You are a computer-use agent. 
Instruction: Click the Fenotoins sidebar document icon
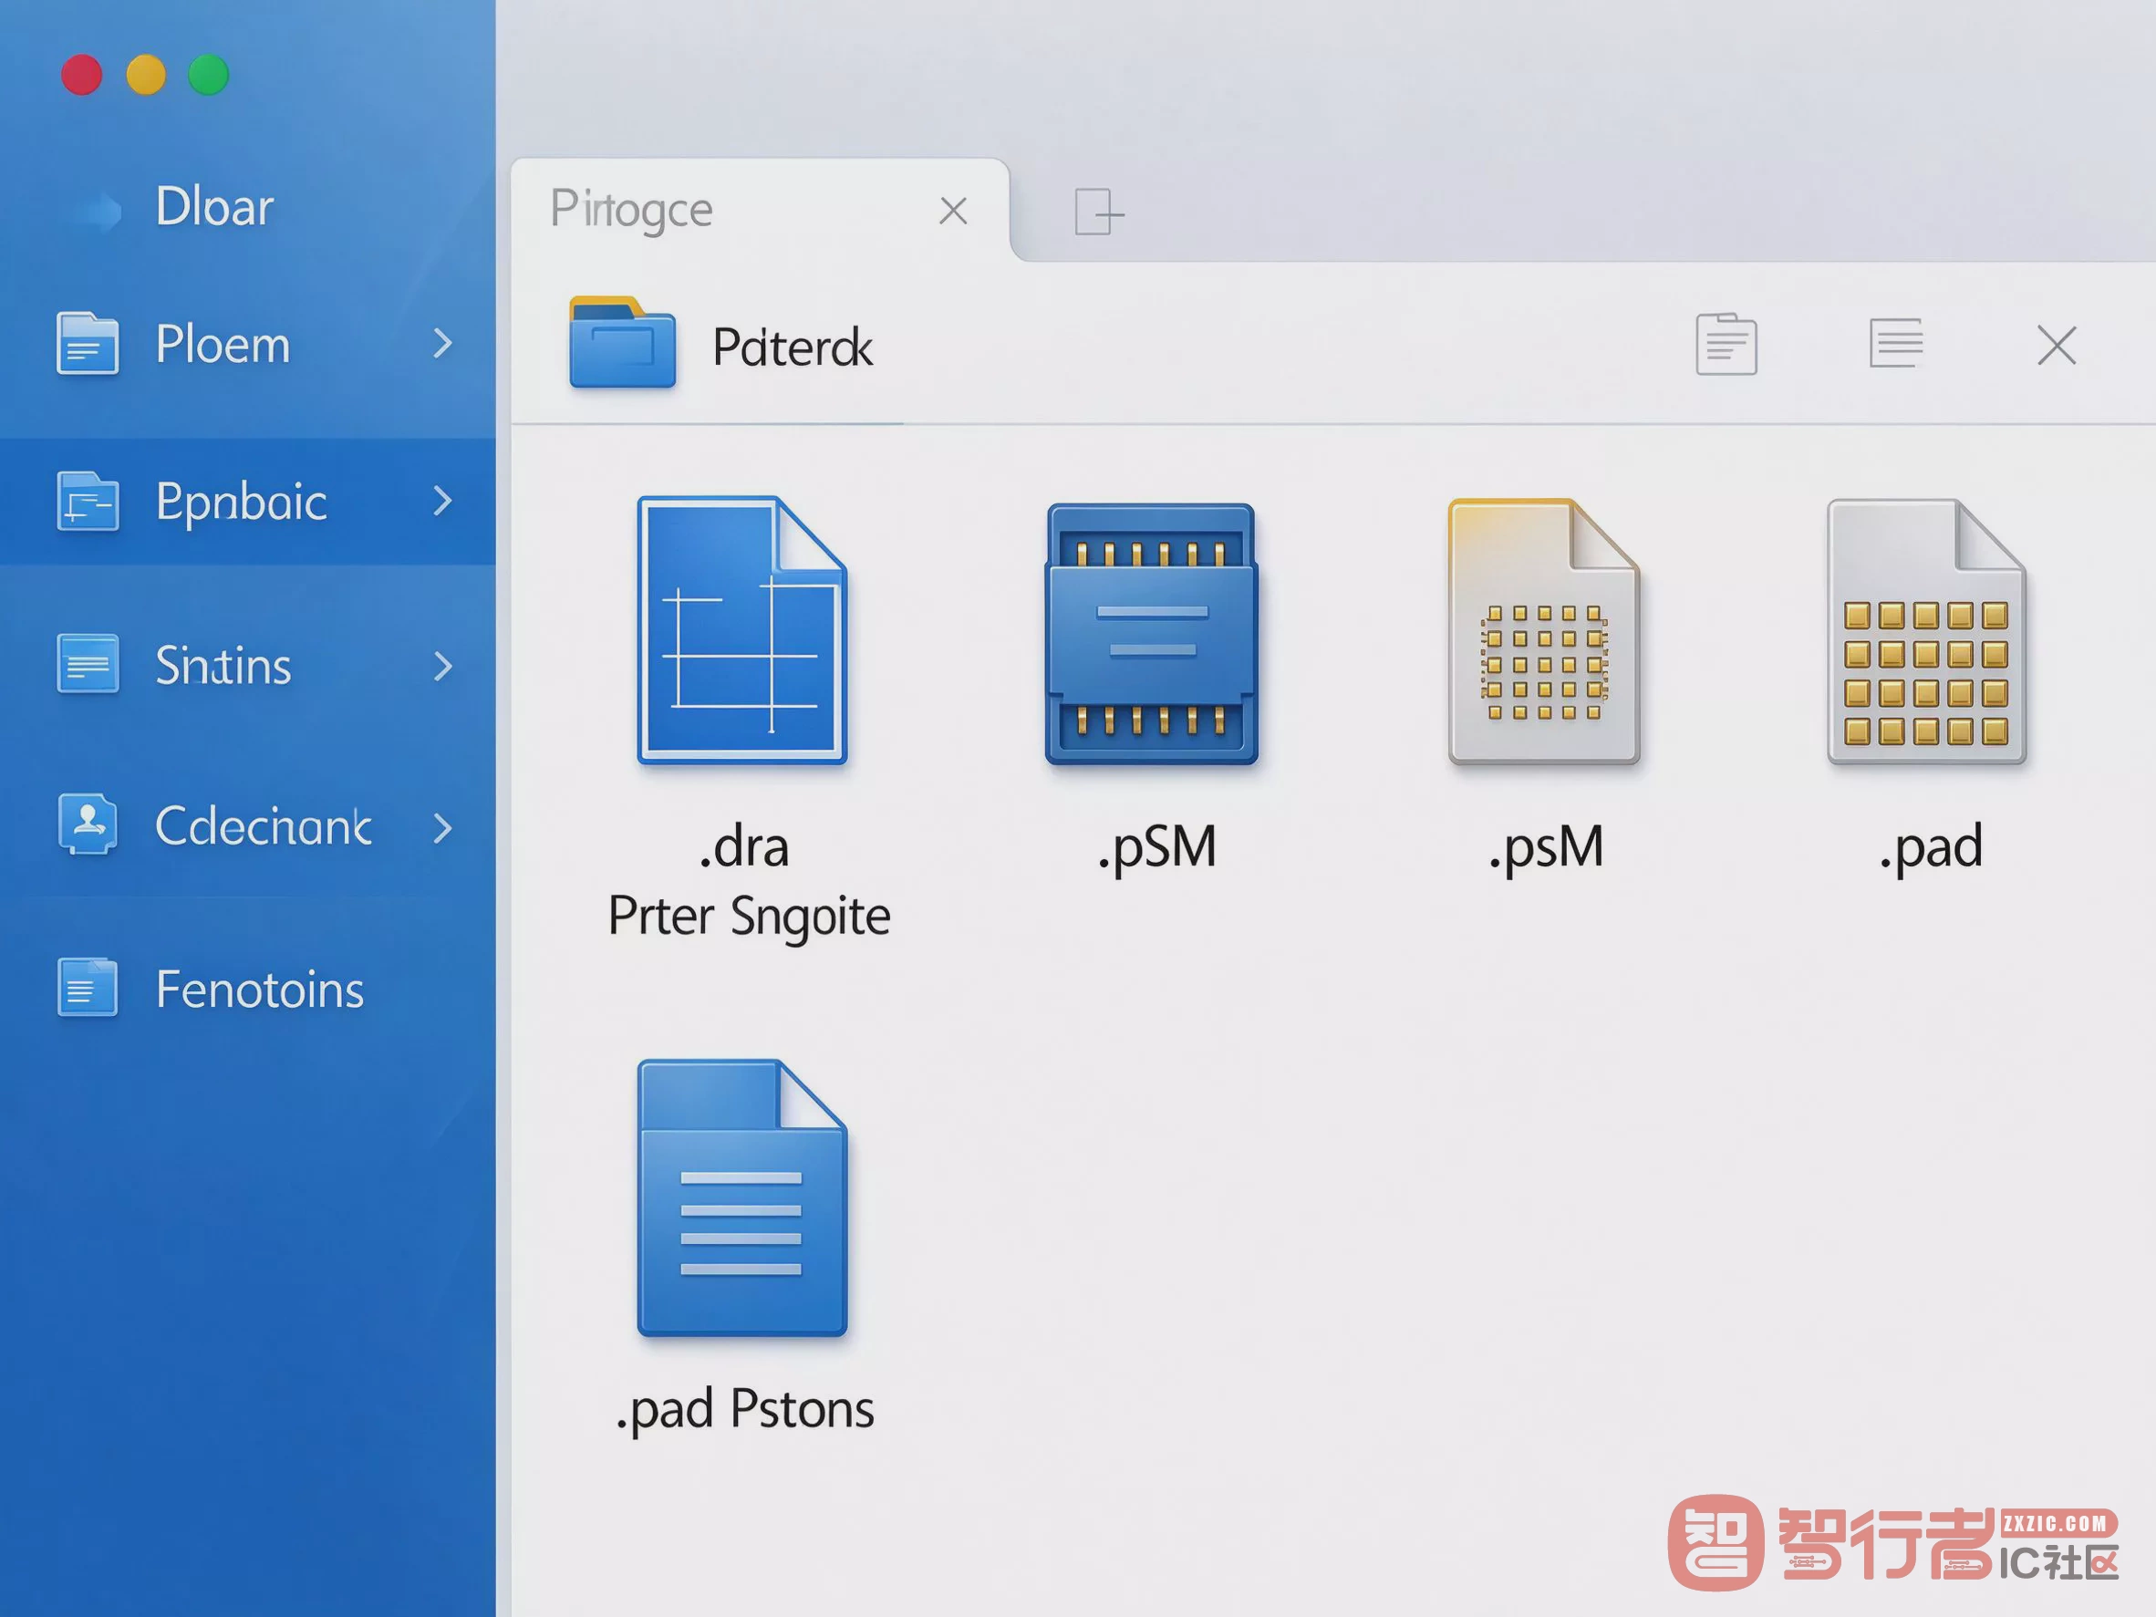click(88, 988)
